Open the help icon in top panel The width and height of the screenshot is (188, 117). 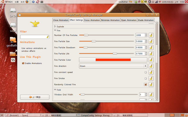coord(33,2)
